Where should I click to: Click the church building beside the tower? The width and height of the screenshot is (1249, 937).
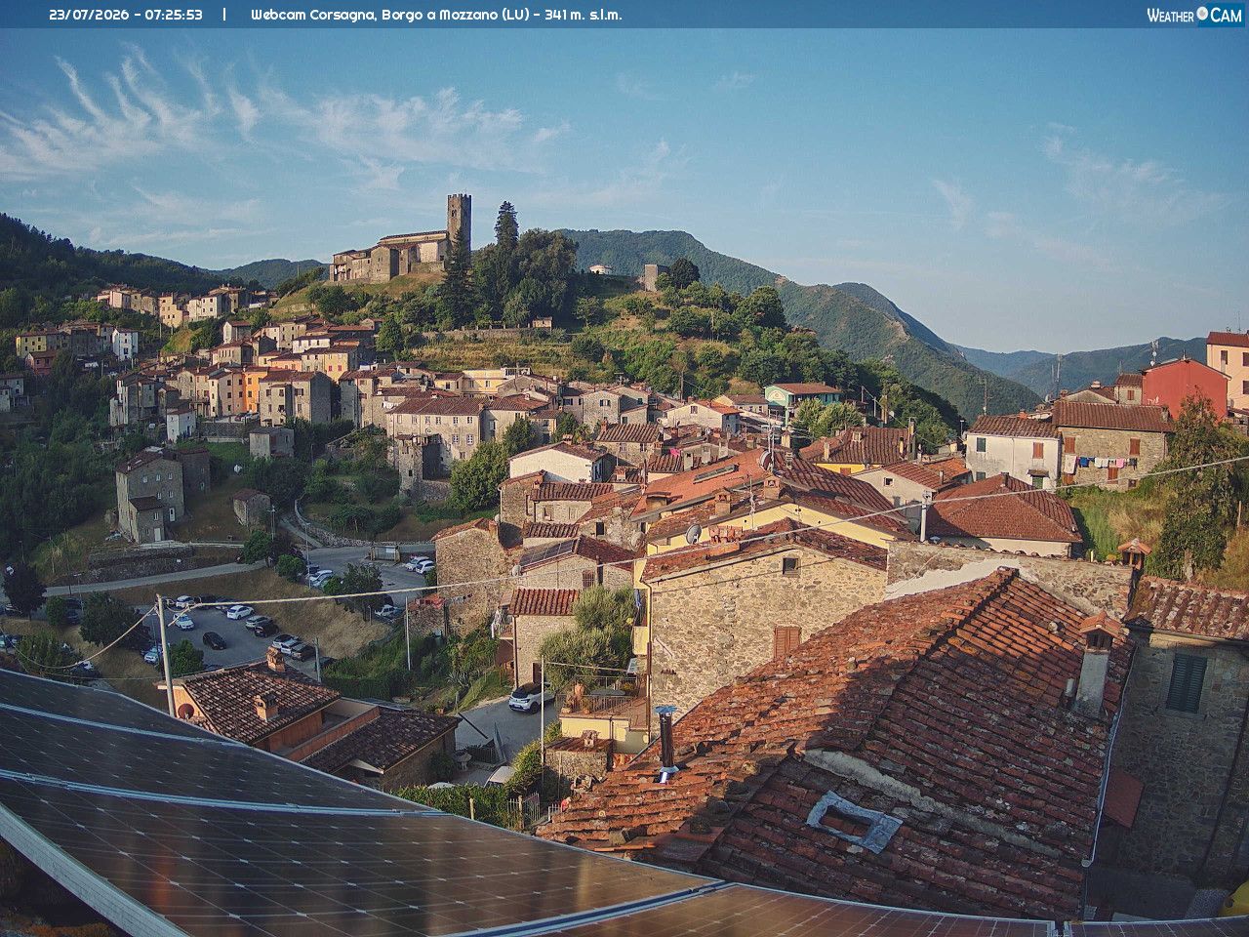[x=390, y=257]
